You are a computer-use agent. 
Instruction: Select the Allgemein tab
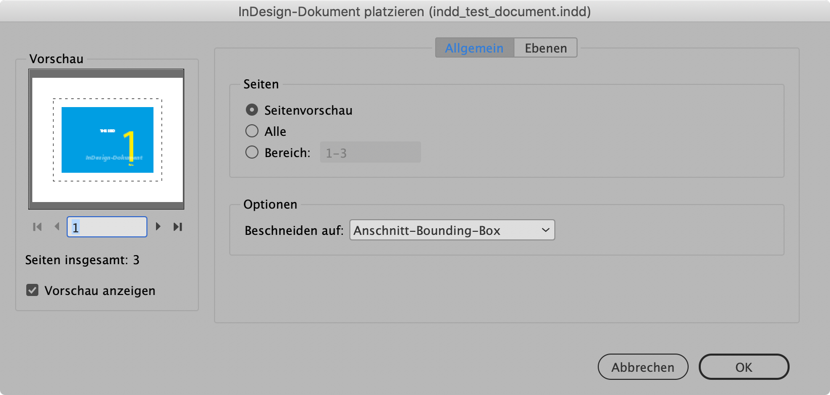[x=474, y=47]
